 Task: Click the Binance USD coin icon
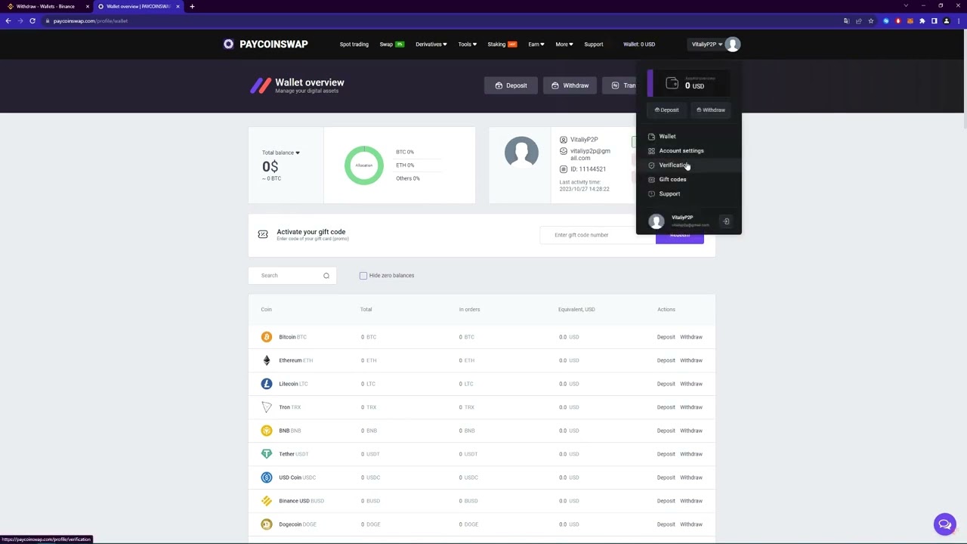tap(267, 501)
